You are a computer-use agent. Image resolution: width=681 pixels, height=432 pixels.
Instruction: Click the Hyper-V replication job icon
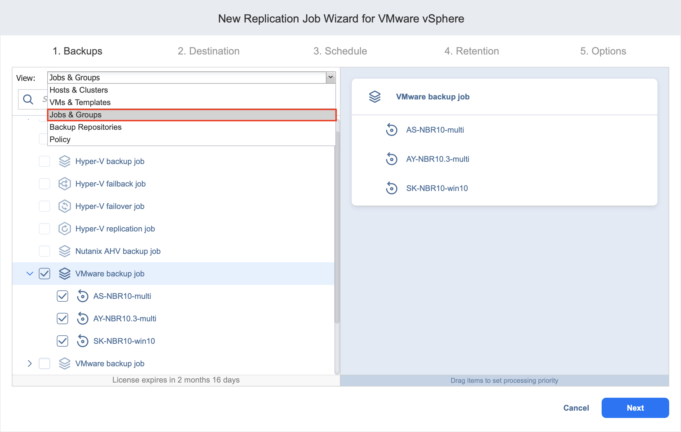click(64, 229)
